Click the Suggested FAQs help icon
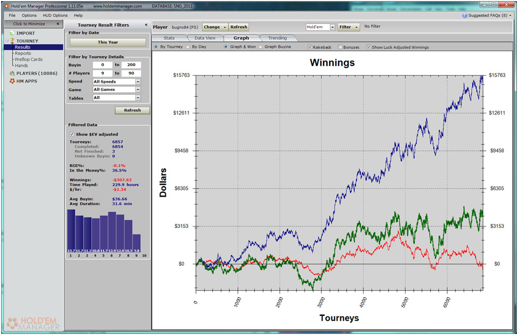Image resolution: width=518 pixels, height=335 pixels. point(465,15)
